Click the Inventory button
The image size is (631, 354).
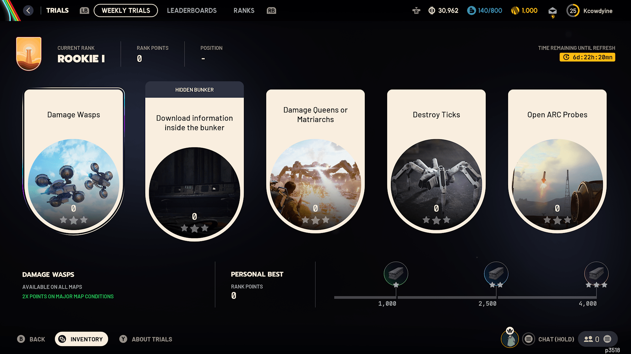[82, 339]
